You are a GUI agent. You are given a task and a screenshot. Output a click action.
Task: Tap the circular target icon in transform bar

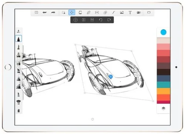point(75,20)
